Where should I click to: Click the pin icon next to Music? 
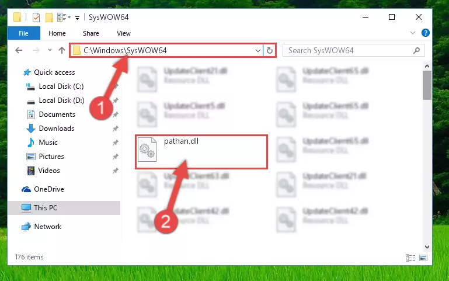tap(116, 143)
